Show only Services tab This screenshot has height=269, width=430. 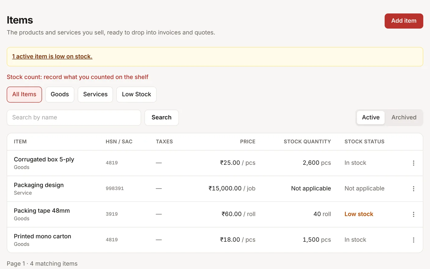coord(95,94)
